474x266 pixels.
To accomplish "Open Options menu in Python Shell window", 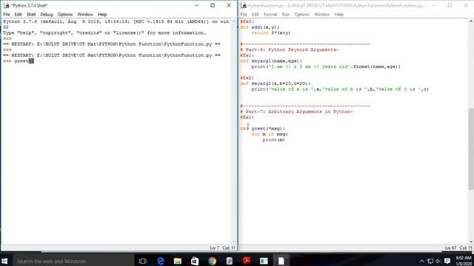I will coord(65,15).
